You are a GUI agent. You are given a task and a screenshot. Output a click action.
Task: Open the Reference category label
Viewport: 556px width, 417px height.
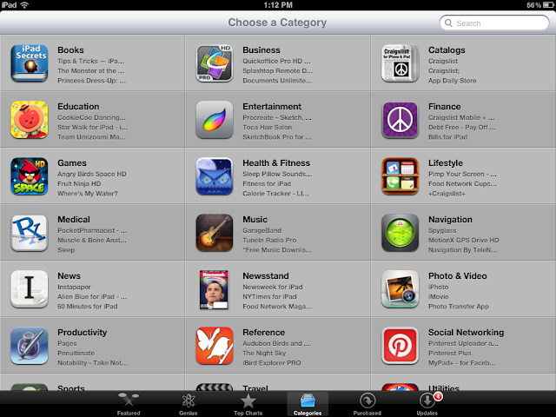click(x=264, y=332)
